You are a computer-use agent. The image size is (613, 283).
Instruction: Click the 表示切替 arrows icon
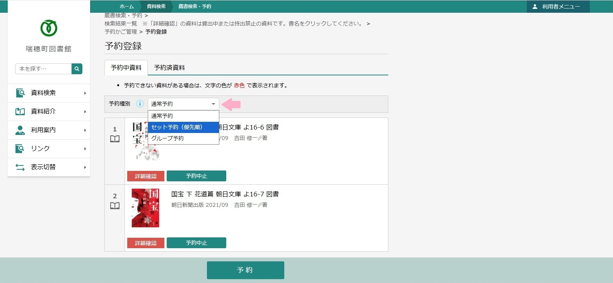click(x=20, y=167)
